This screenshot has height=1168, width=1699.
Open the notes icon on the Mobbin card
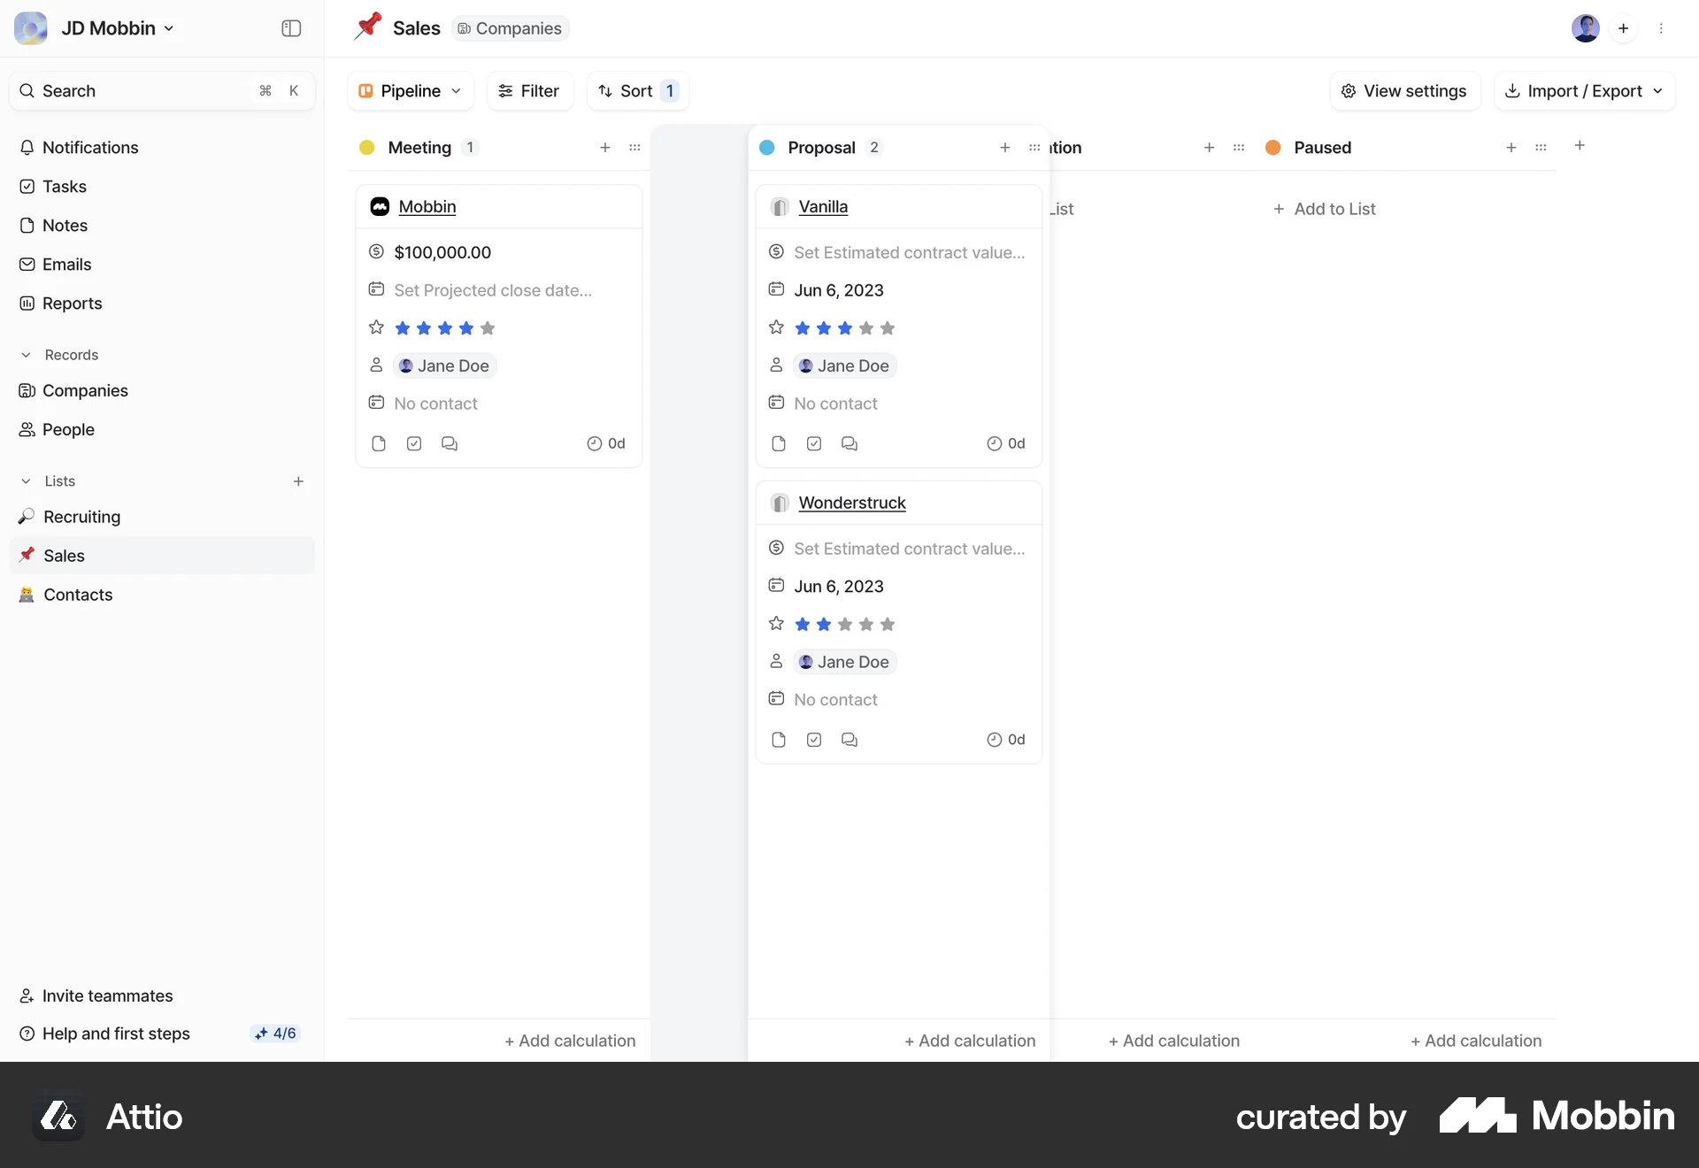pos(379,443)
